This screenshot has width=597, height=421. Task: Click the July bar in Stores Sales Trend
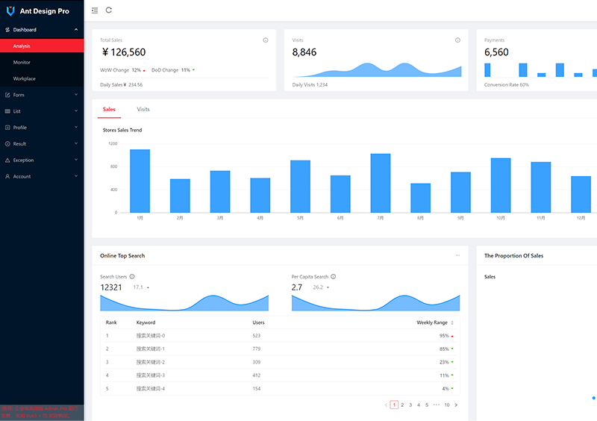point(381,183)
